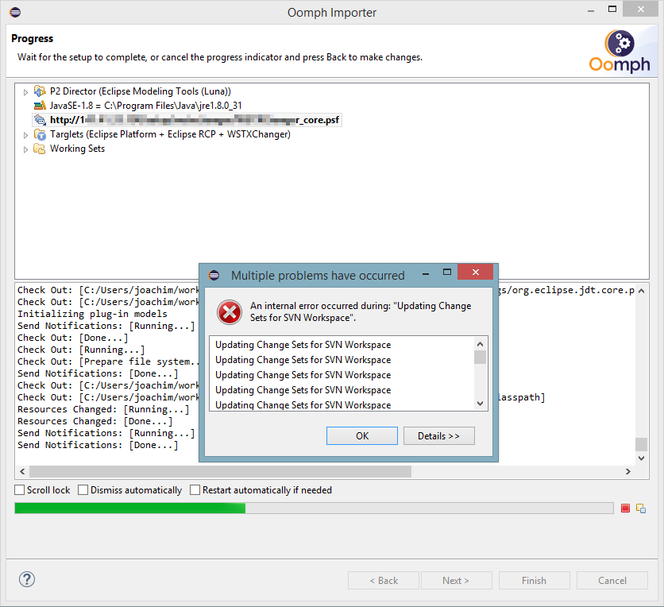Click log horizontal scrollbar right arrow

[x=628, y=471]
